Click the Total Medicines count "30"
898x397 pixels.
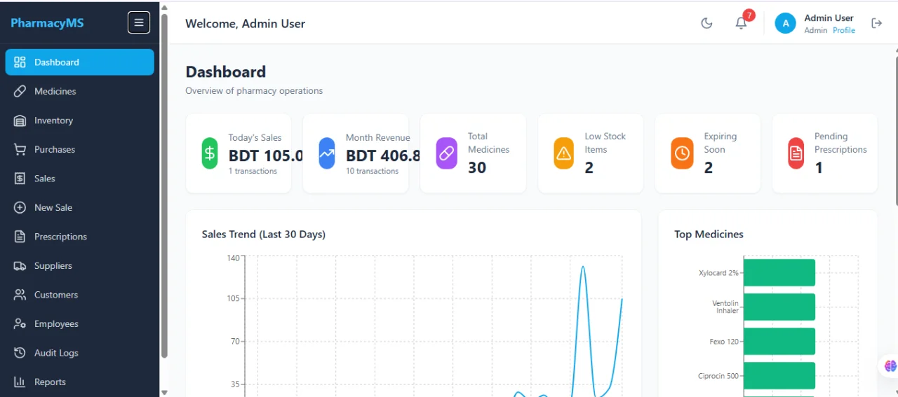[477, 167]
